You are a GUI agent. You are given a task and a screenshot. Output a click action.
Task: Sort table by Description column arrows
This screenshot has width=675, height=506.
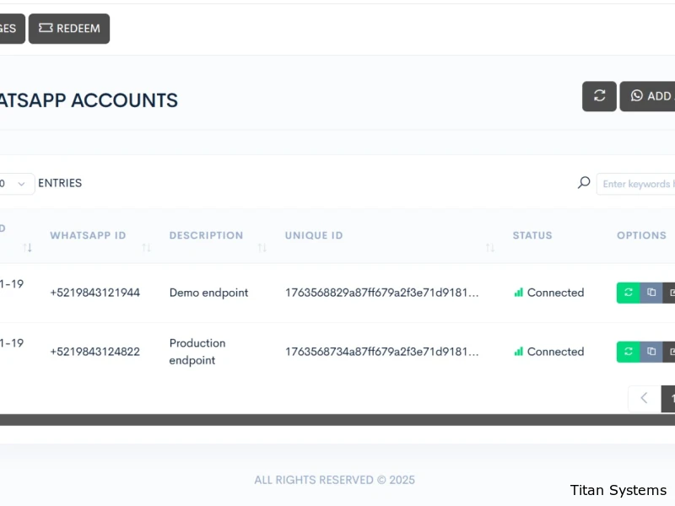pos(262,247)
